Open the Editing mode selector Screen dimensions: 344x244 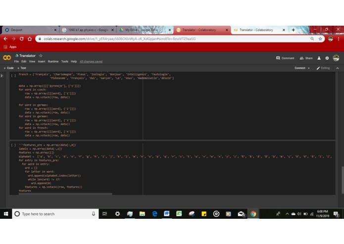click(323, 68)
